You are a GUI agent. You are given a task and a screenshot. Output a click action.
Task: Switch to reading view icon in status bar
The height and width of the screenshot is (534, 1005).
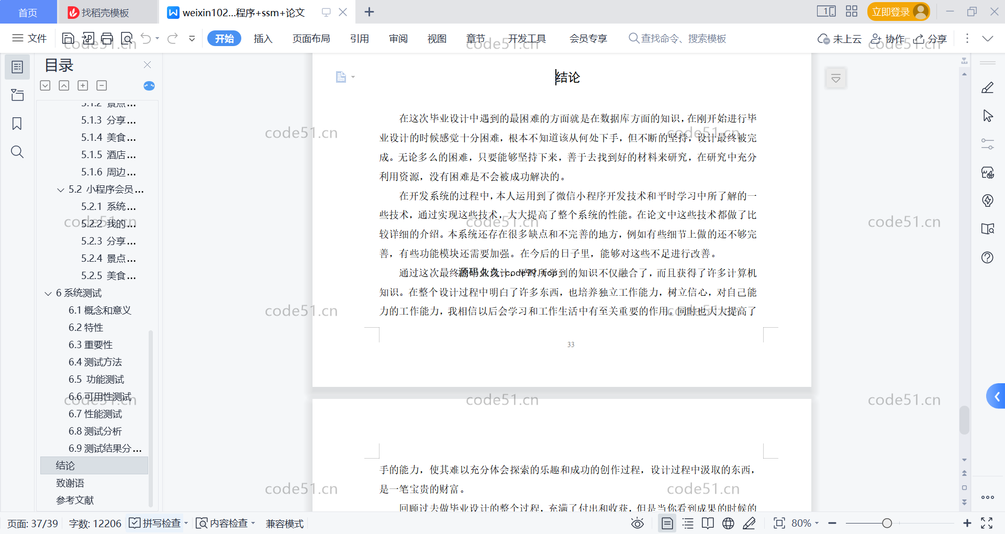tap(708, 523)
